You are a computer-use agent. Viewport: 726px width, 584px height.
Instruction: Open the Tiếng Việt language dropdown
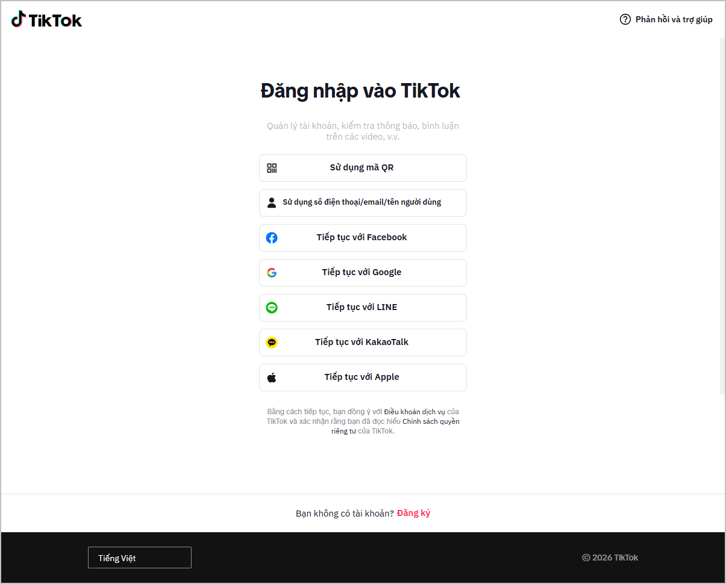coord(140,558)
